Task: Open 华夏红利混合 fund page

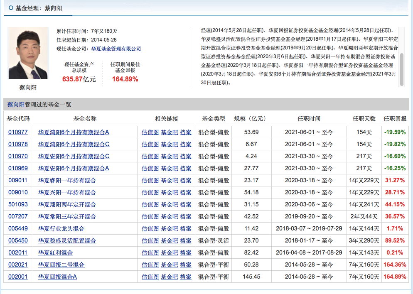Action: (x=55, y=252)
